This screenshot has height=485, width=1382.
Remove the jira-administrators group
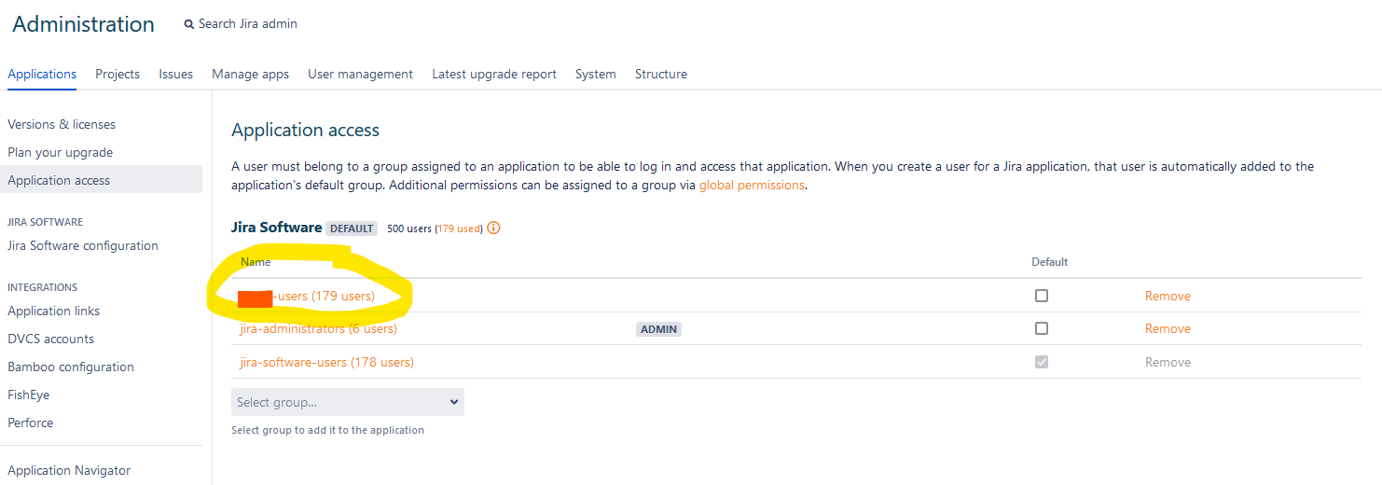tap(1168, 328)
